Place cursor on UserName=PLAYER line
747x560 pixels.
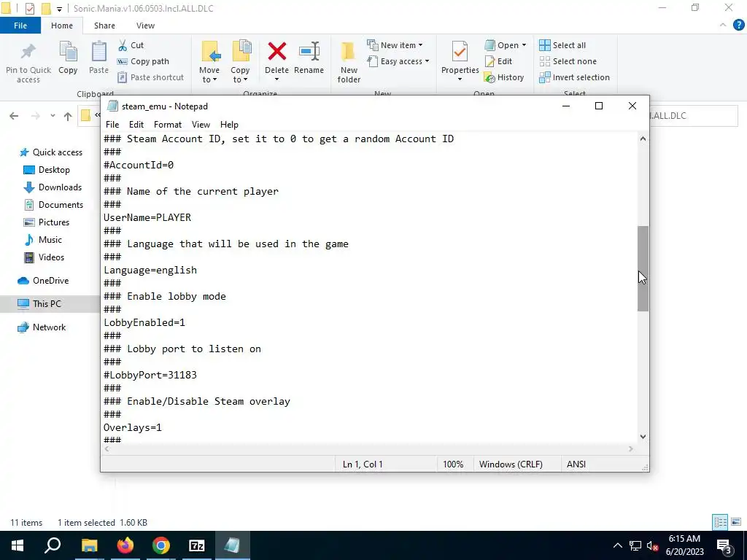147,217
